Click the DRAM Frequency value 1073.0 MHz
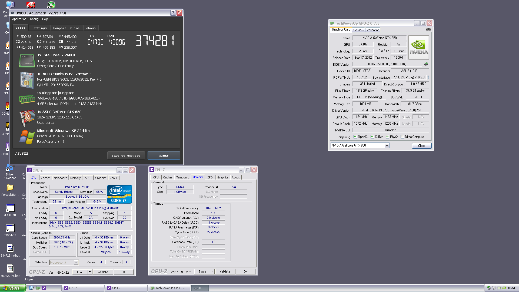 pyautogui.click(x=213, y=208)
